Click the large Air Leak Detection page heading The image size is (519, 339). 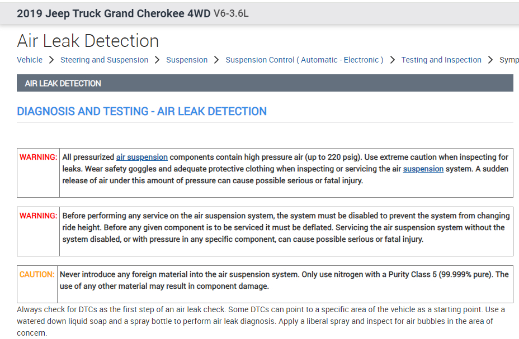pos(88,41)
